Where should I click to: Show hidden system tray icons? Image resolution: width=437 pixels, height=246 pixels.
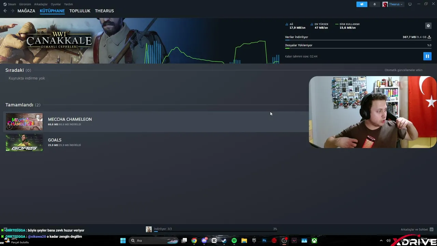(x=381, y=241)
